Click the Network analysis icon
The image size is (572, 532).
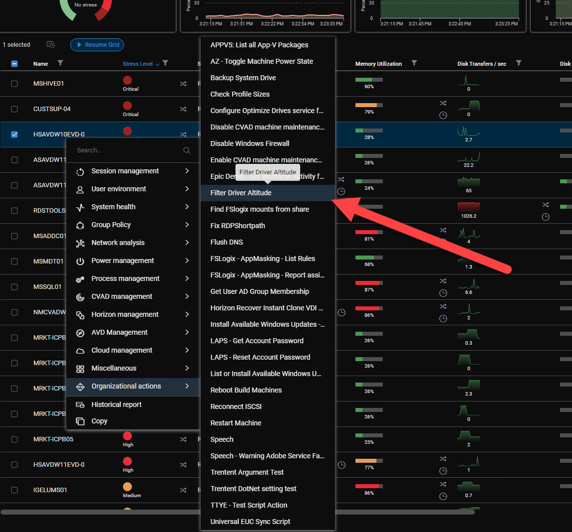point(80,243)
